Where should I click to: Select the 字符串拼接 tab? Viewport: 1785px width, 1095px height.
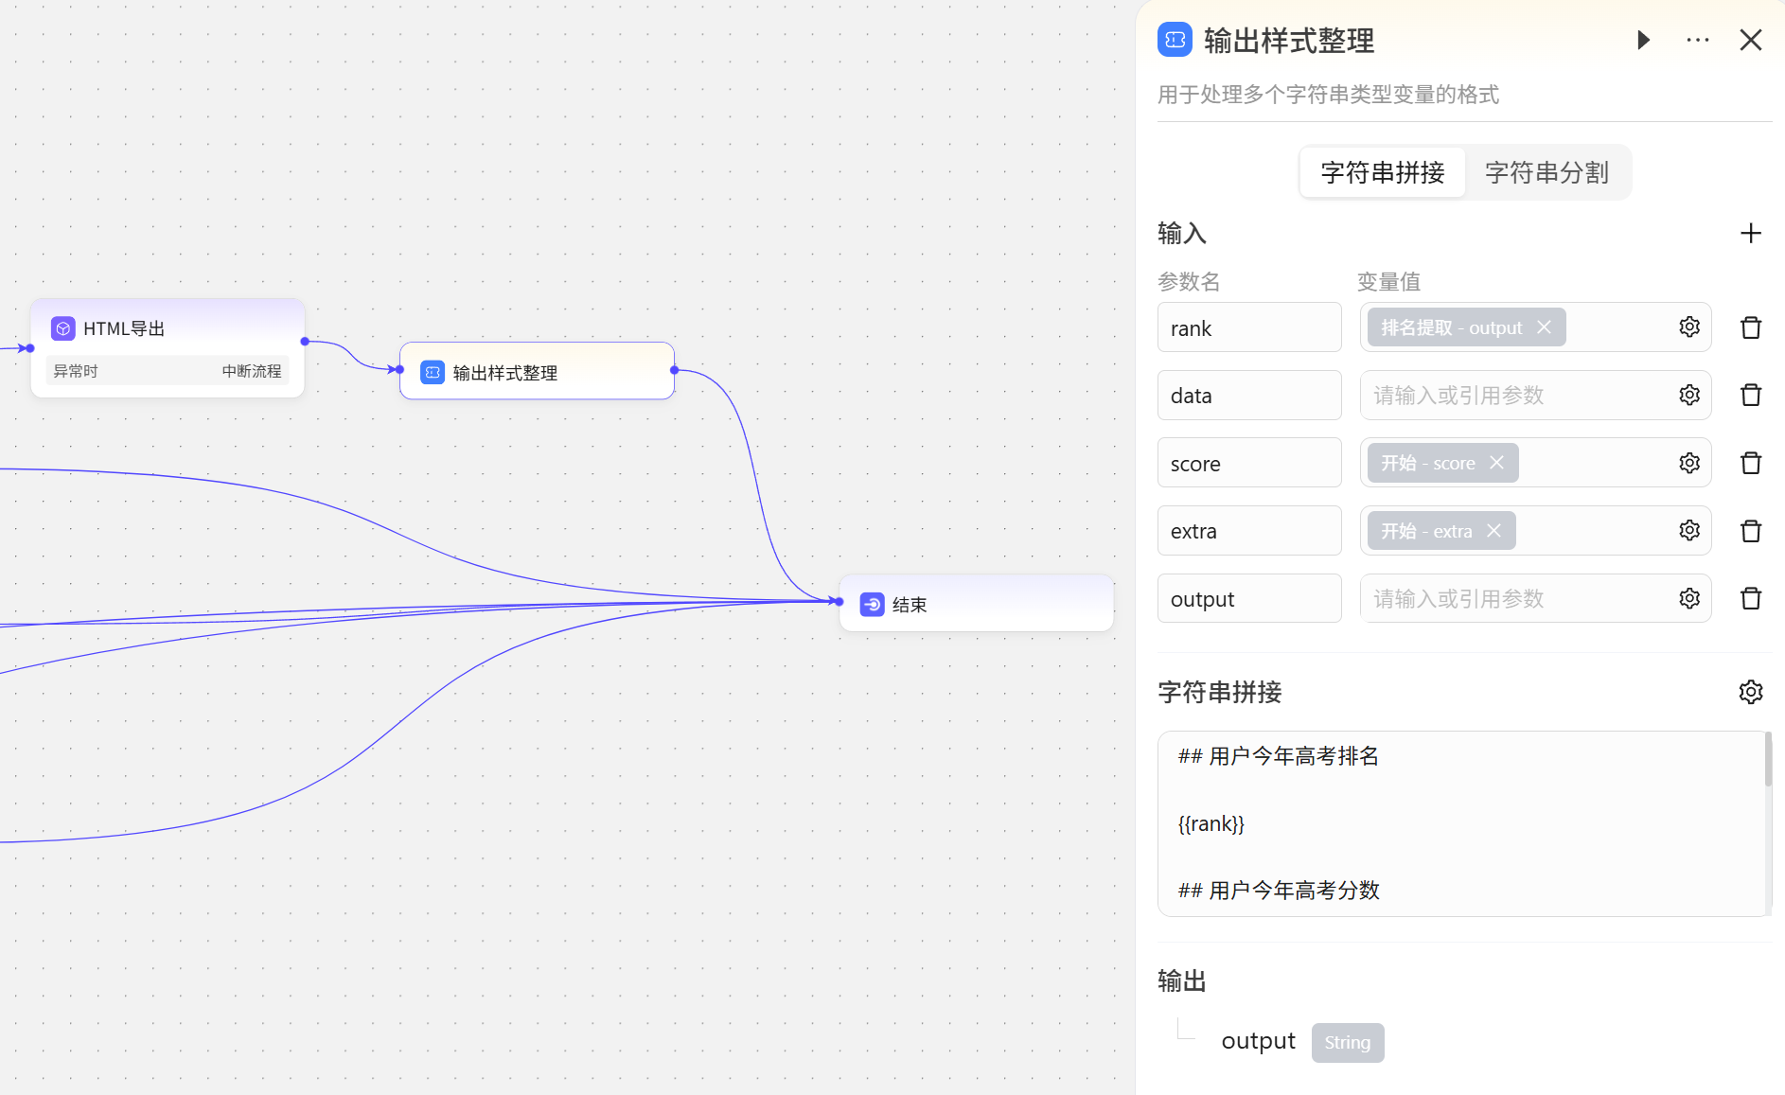coord(1382,172)
